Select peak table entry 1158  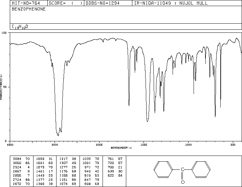point(63,176)
